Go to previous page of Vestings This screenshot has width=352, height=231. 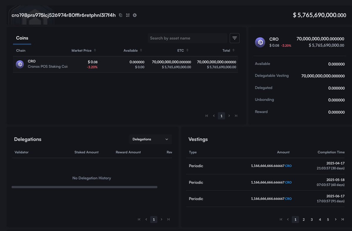click(x=288, y=219)
